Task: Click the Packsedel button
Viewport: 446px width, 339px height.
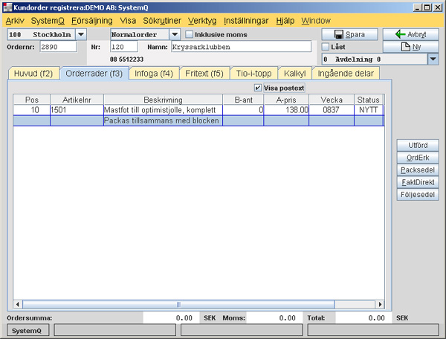Action: (x=418, y=170)
